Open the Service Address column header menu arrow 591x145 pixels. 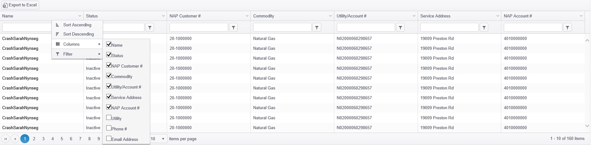click(x=497, y=16)
